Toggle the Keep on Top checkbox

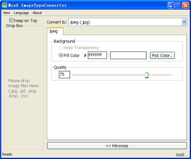coord(11,20)
